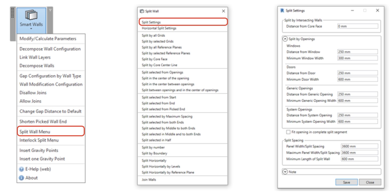This screenshot has width=392, height=193.
Task: Click the Split Wall title bar icon
Action: click(142, 11)
